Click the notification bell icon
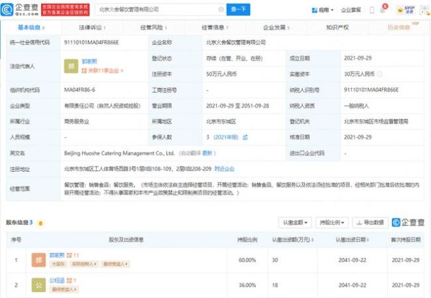 coord(383,10)
